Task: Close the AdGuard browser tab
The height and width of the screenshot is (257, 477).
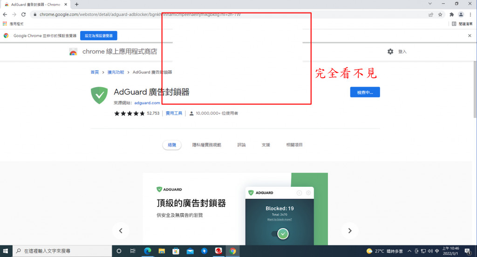Action: (x=66, y=5)
